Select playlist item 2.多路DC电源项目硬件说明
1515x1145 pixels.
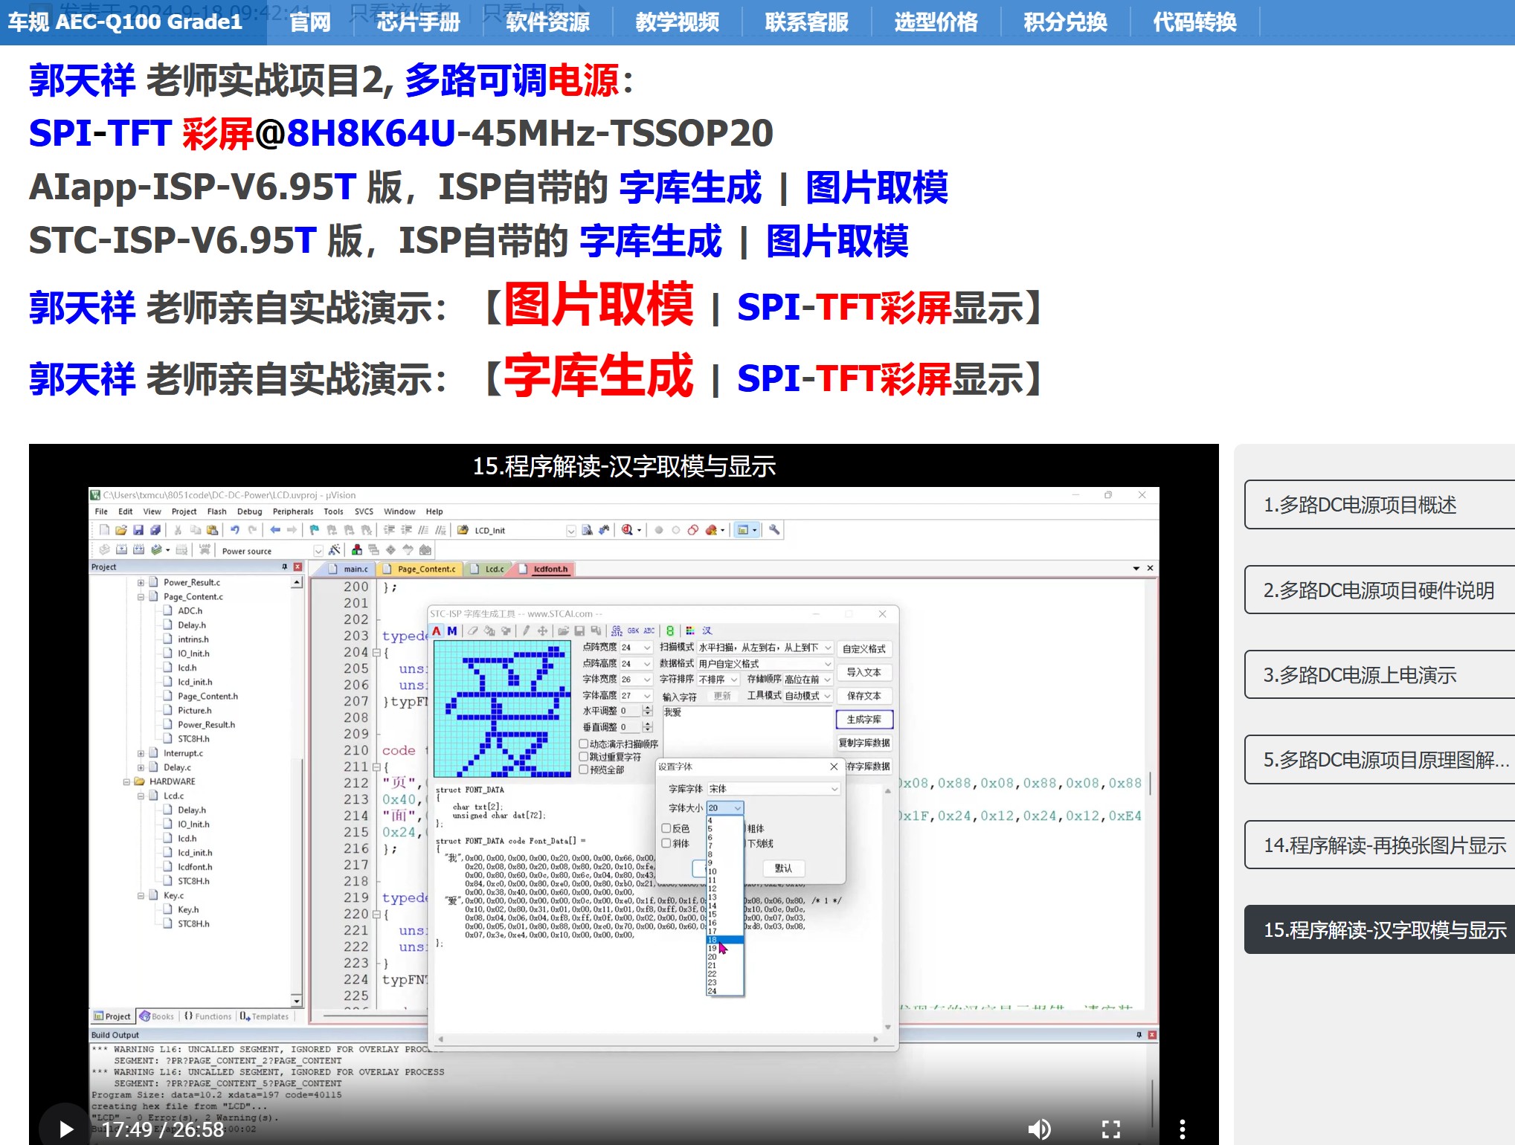pos(1380,590)
